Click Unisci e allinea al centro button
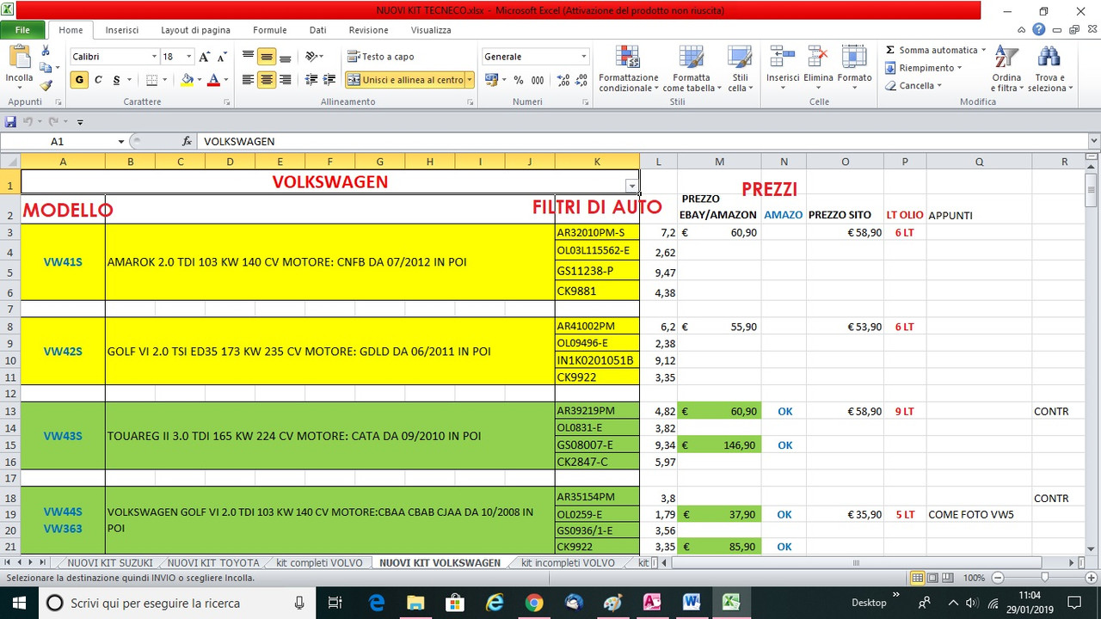The image size is (1101, 619). [x=405, y=80]
